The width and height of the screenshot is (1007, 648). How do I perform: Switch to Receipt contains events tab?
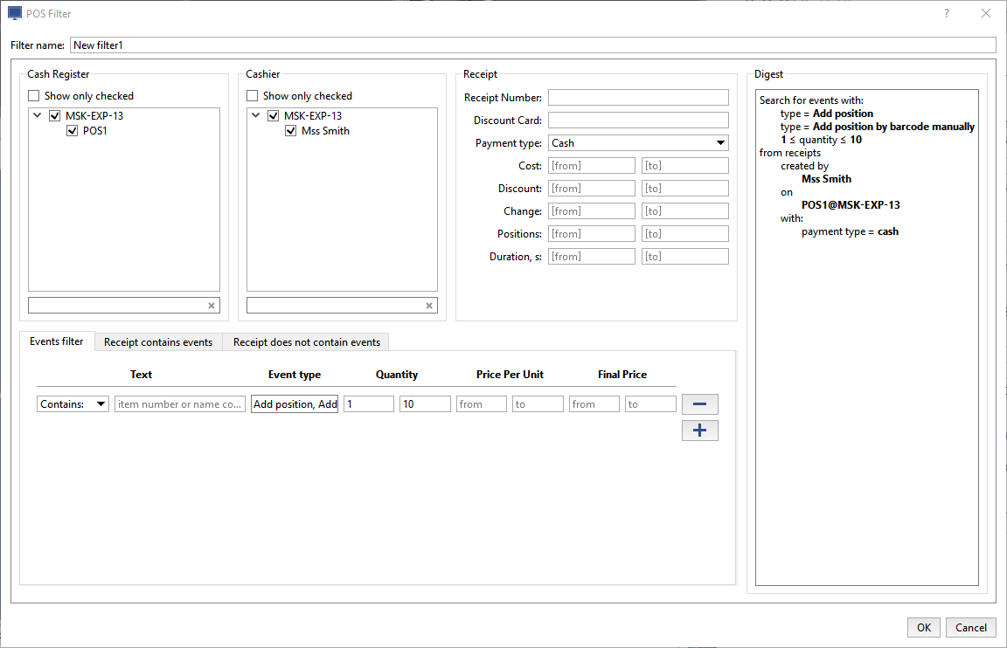point(158,342)
